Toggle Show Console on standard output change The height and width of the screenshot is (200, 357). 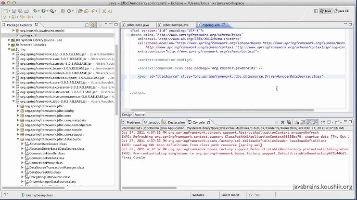tap(309, 122)
